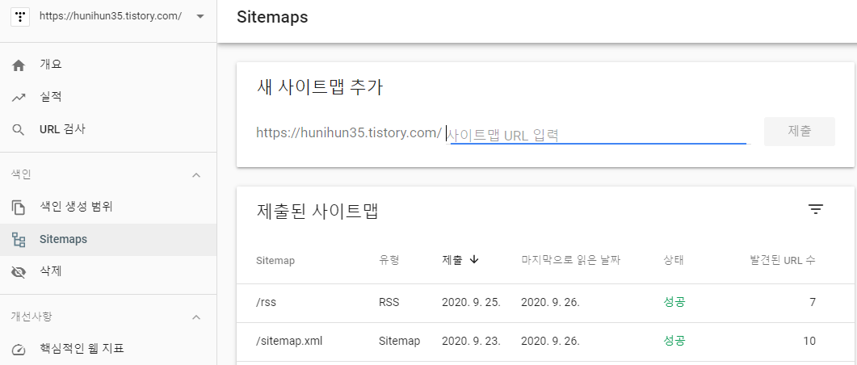This screenshot has width=857, height=365.
Task: Click discovered URL count 10
Action: pyautogui.click(x=809, y=342)
